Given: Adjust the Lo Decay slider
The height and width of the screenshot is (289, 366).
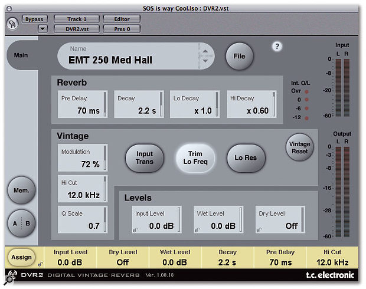Looking at the screenshot, I should pos(217,104).
